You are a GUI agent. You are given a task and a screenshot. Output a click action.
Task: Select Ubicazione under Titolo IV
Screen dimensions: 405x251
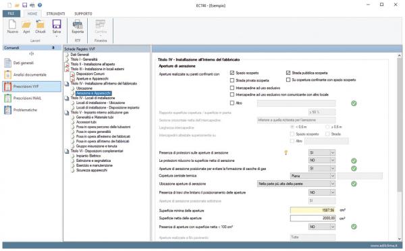pyautogui.click(x=84, y=88)
